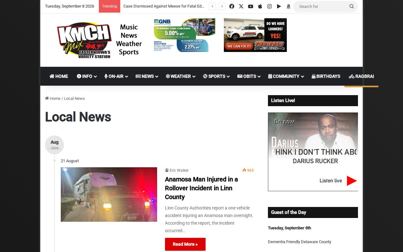
Task: Expand the SPORTS menu dropdown
Action: pos(216,76)
